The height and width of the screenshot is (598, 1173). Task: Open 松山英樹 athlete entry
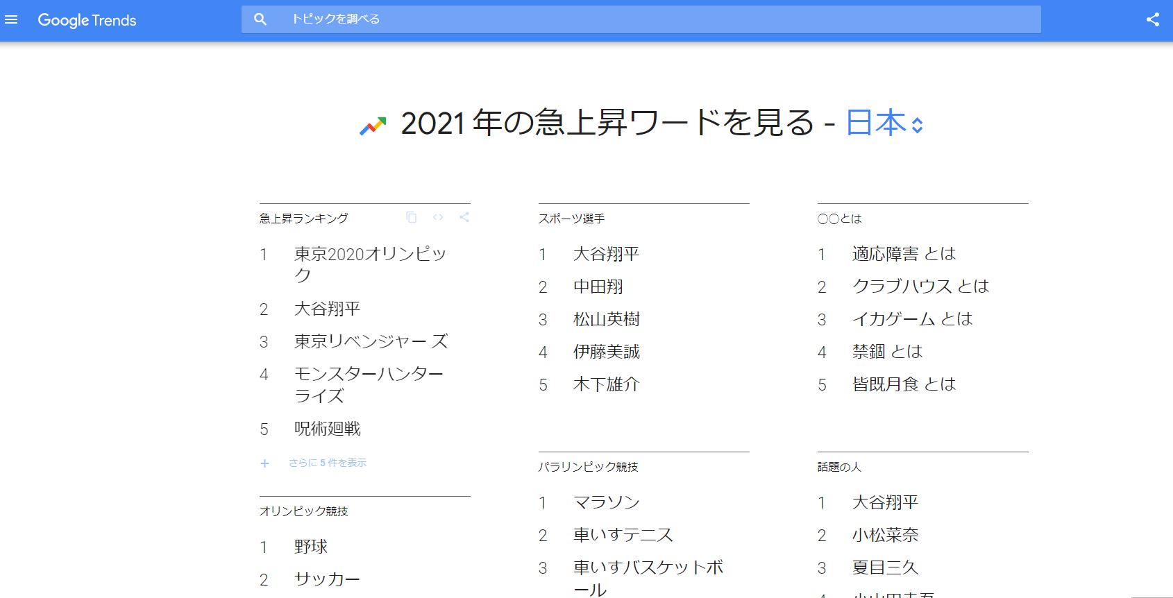click(607, 319)
